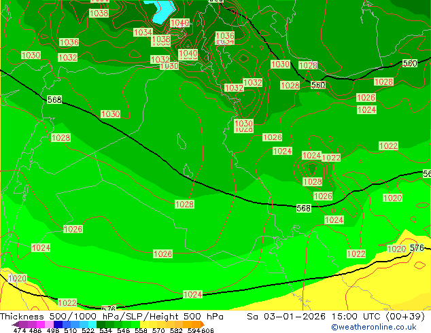Click the 1024 label touching the 1022 label
Viewport: 431px width, 333px height.
click(312, 156)
